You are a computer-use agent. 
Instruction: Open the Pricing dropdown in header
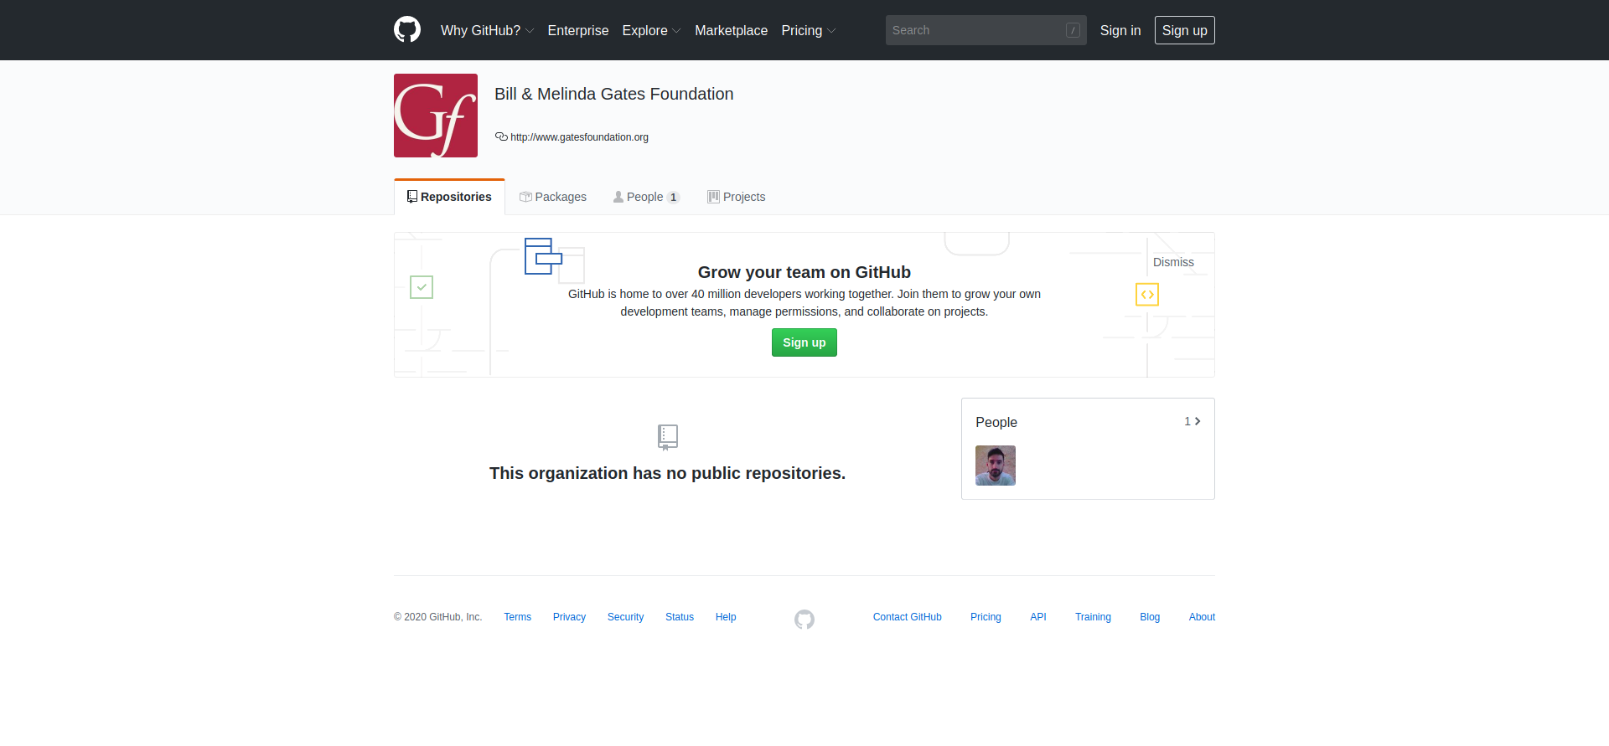click(x=808, y=30)
